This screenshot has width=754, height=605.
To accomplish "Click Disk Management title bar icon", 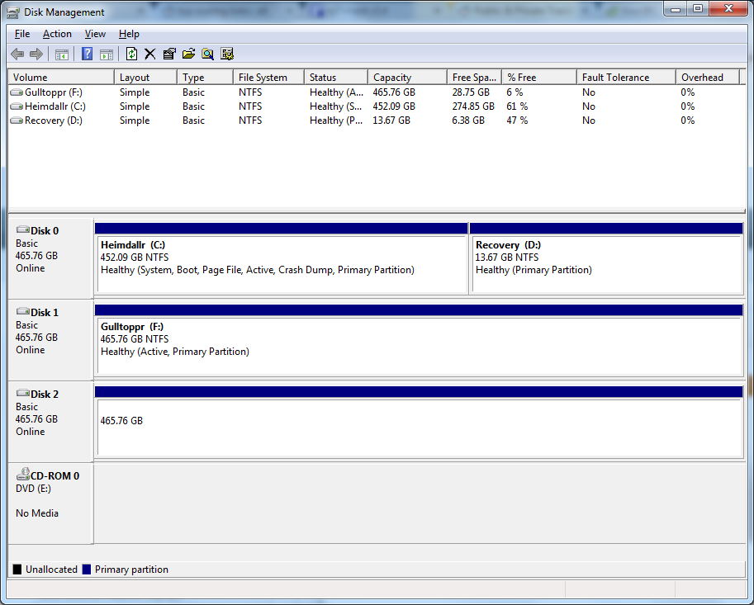I will [13, 12].
